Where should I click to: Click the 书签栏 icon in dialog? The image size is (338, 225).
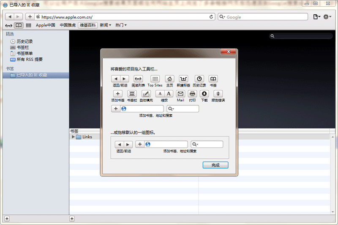pos(132,94)
